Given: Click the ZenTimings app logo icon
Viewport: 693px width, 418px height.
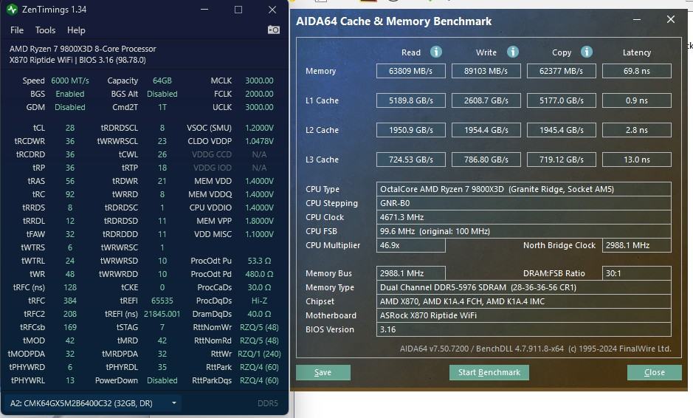Looking at the screenshot, I should pyautogui.click(x=13, y=10).
